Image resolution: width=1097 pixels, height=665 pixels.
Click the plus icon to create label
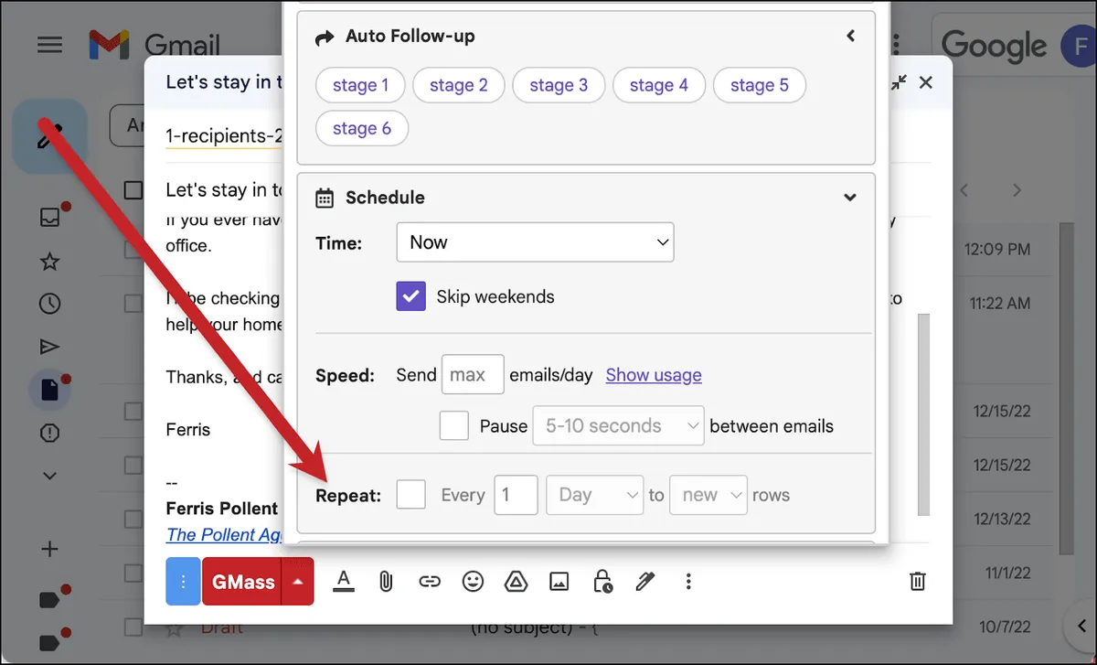click(50, 550)
